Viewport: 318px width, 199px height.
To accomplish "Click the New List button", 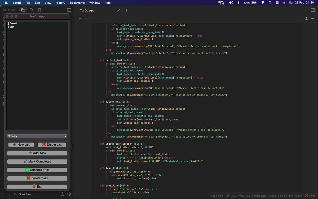I will click(21, 145).
